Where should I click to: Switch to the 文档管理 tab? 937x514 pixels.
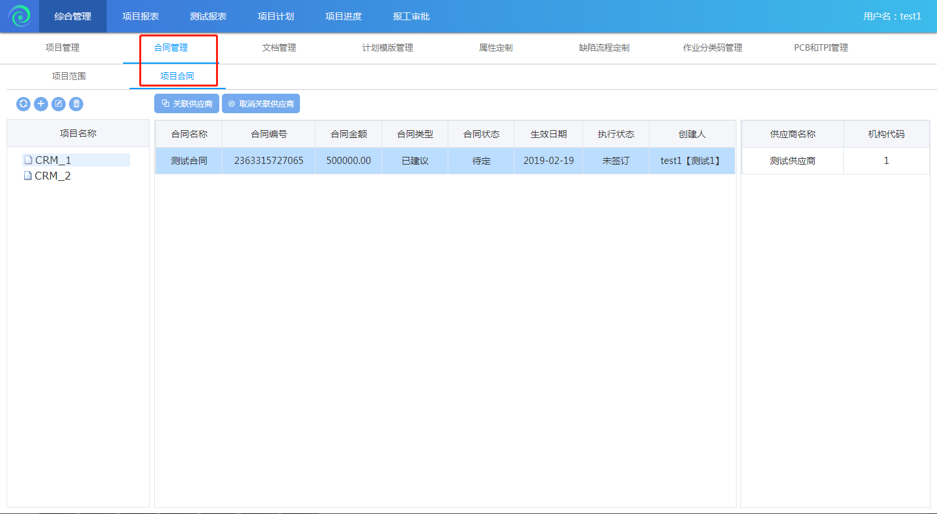click(x=279, y=47)
